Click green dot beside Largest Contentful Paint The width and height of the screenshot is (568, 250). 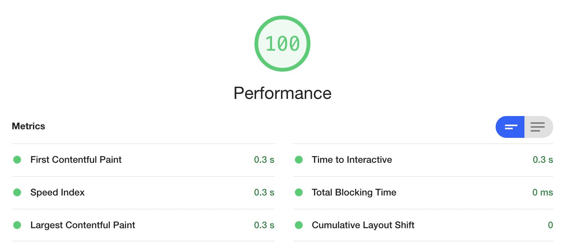tap(17, 225)
